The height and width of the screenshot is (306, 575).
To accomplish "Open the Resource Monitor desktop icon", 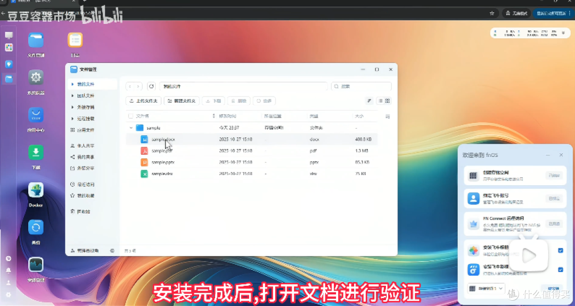I will [36, 264].
